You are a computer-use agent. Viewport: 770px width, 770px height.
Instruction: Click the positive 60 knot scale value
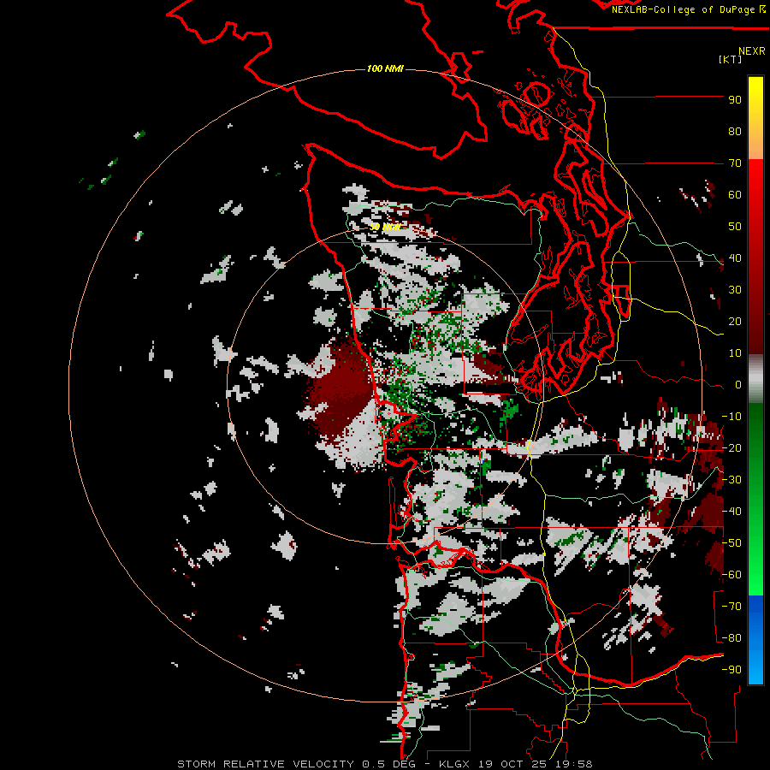(735, 195)
